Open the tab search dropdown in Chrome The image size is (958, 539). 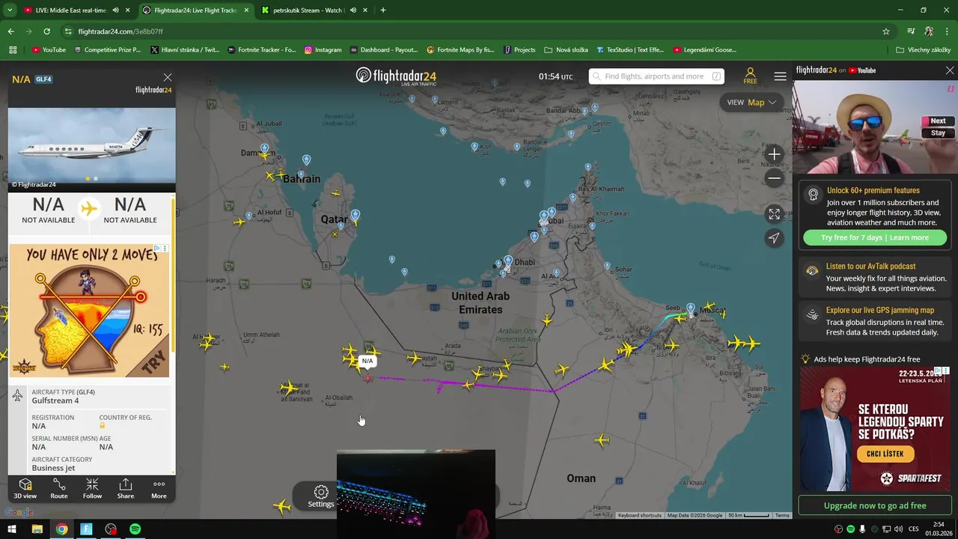pos(10,10)
